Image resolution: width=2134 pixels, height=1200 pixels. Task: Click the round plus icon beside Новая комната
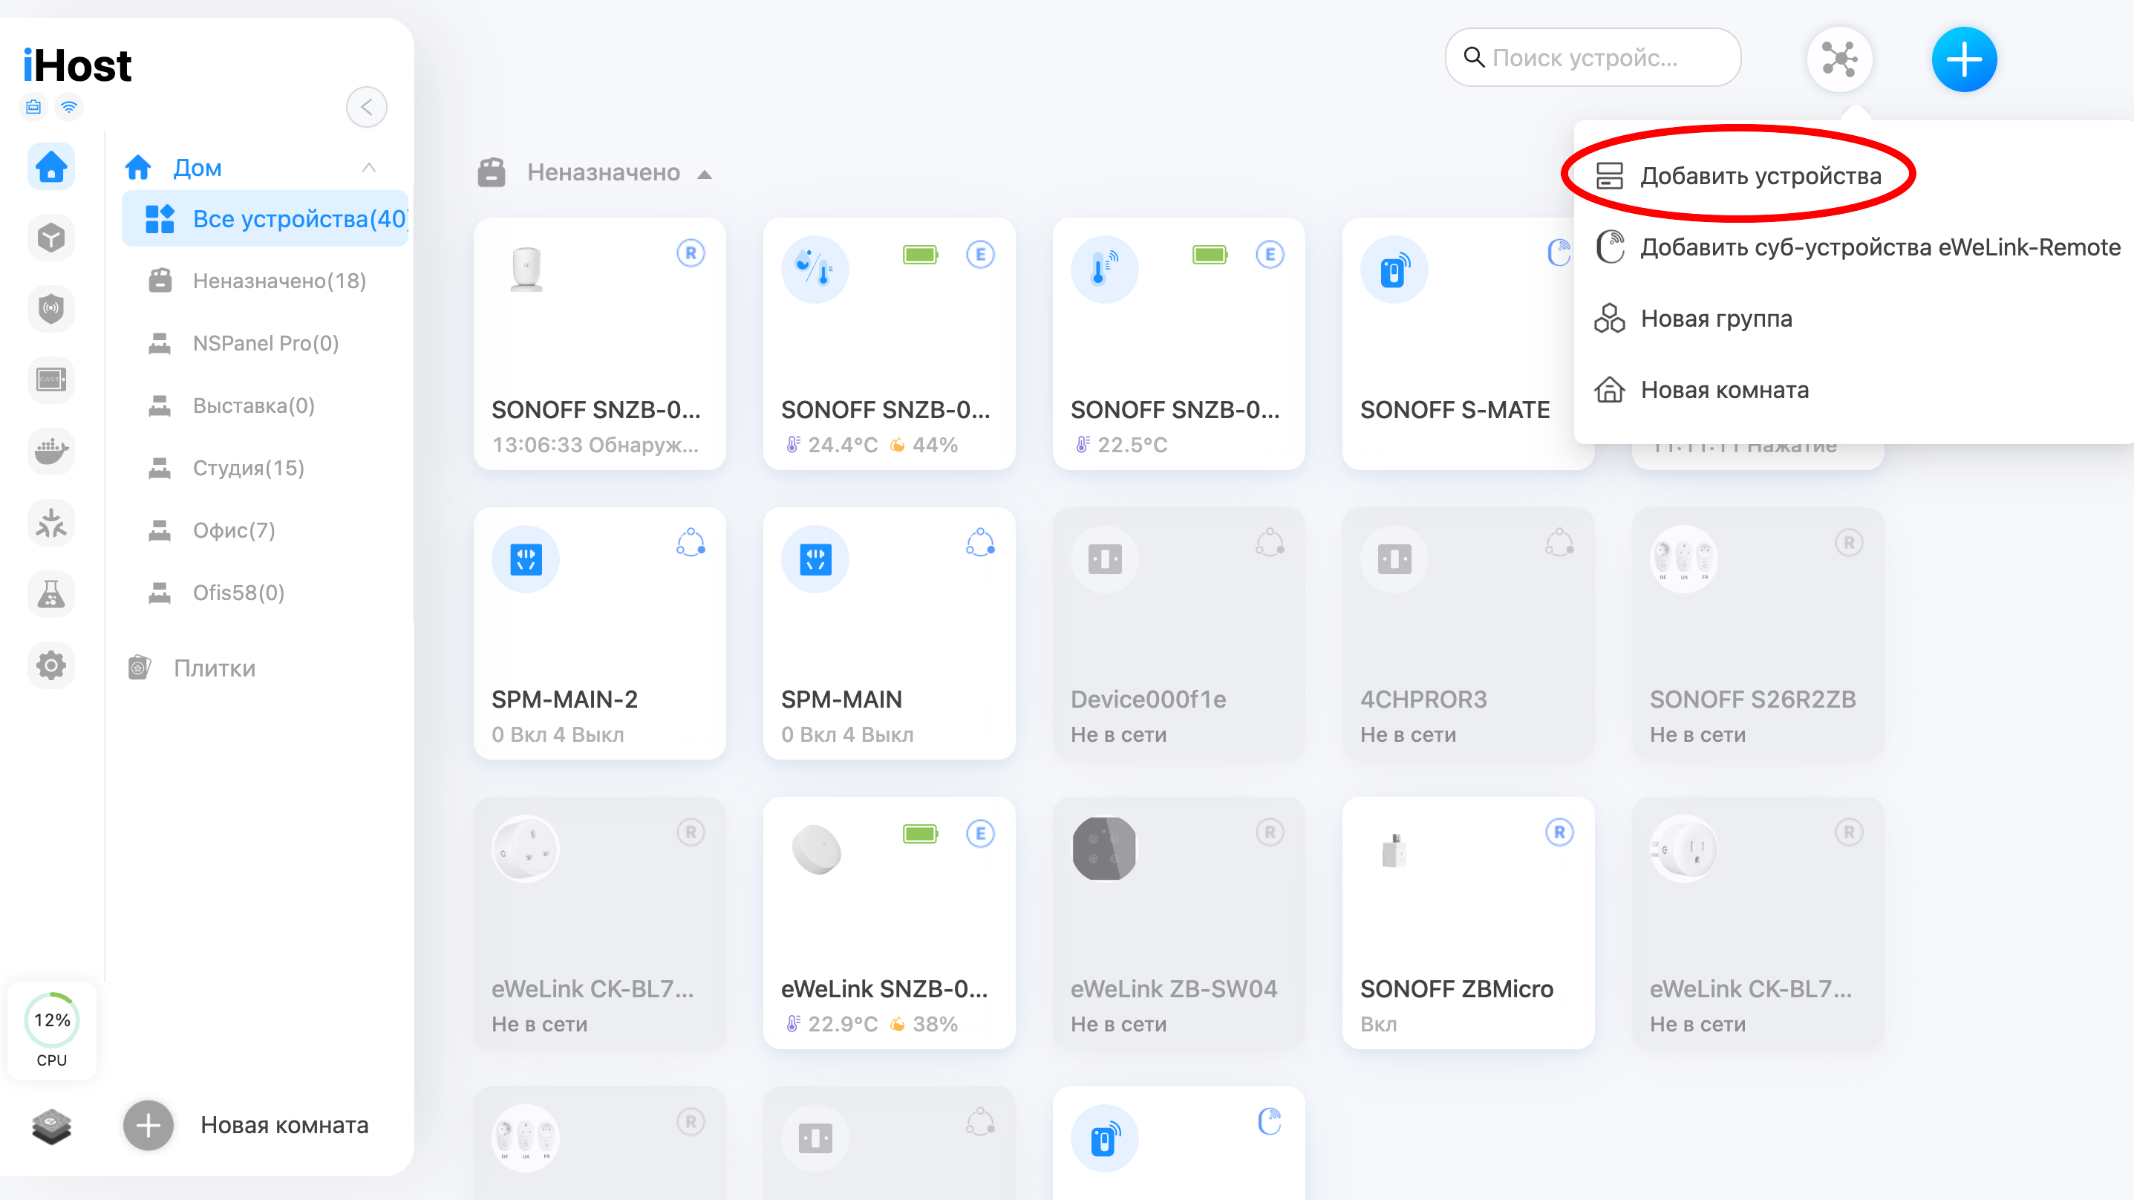[x=149, y=1126]
